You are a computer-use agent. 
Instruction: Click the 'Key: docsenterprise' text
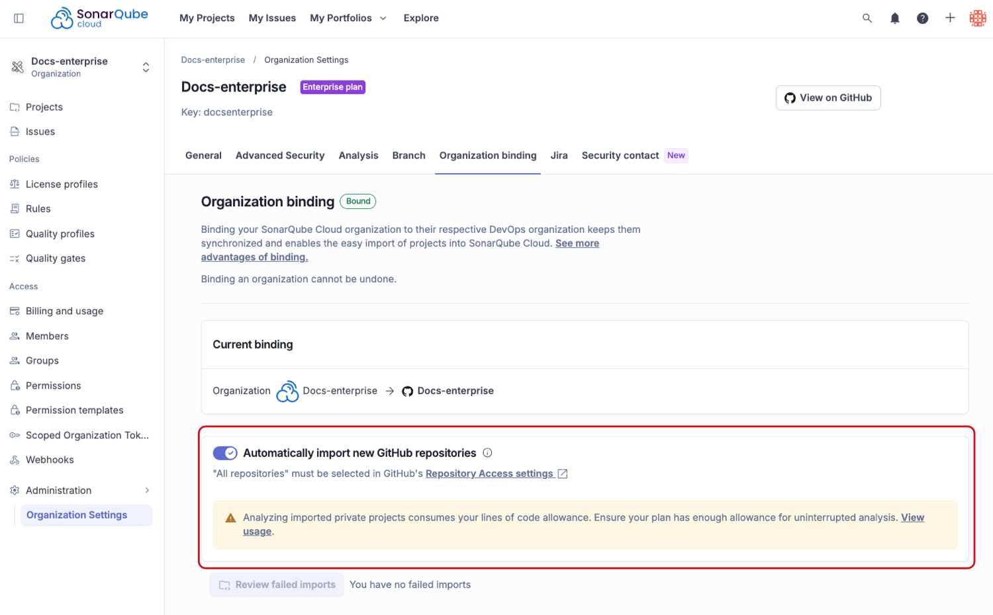click(227, 112)
